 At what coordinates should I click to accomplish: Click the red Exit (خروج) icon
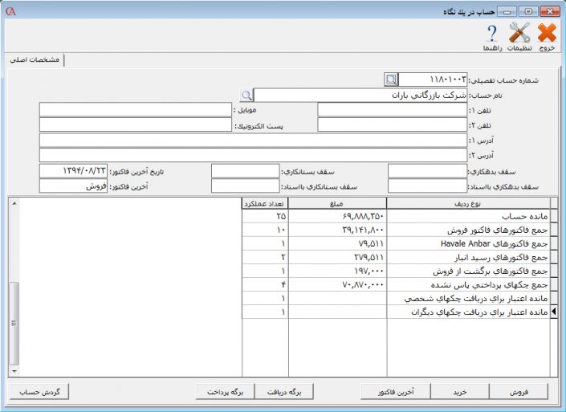547,33
